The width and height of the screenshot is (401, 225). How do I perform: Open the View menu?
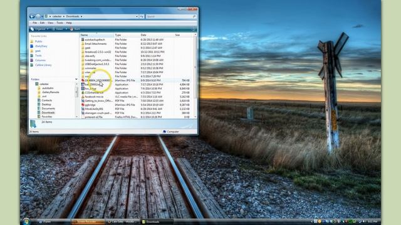pos(51,22)
